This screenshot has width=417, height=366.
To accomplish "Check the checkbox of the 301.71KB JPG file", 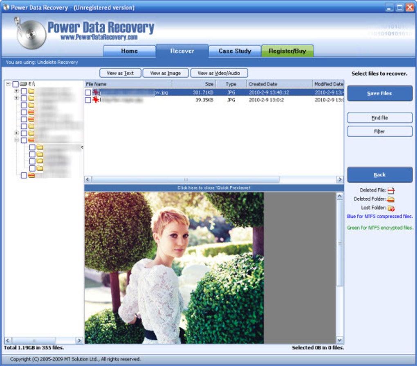I will tap(88, 92).
